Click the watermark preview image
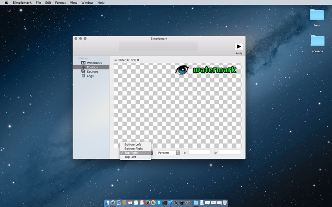The height and width of the screenshot is (207, 332). [206, 70]
